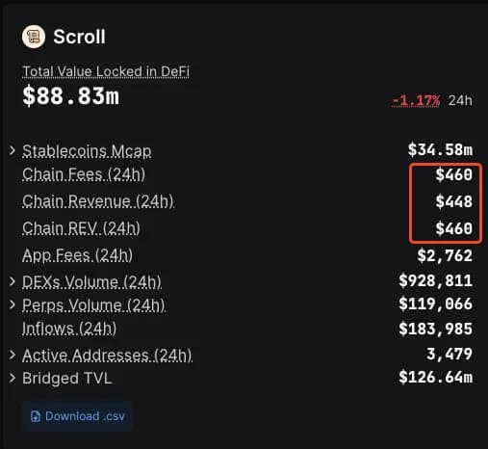Click the file icon in Download .csv
Viewport: 488px width, 449px height.
coord(36,416)
